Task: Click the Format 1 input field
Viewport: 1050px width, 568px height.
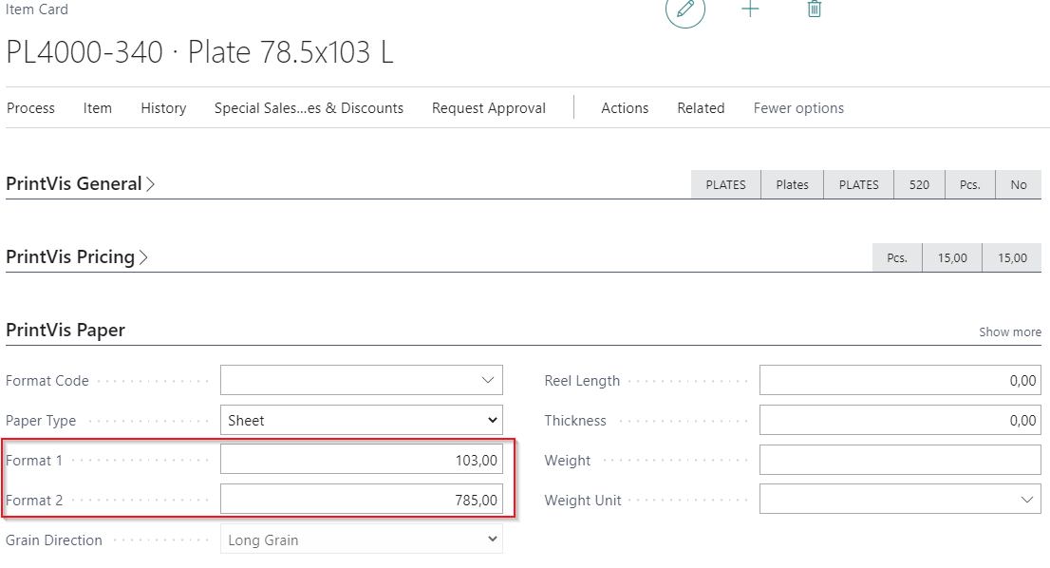Action: pos(361,461)
